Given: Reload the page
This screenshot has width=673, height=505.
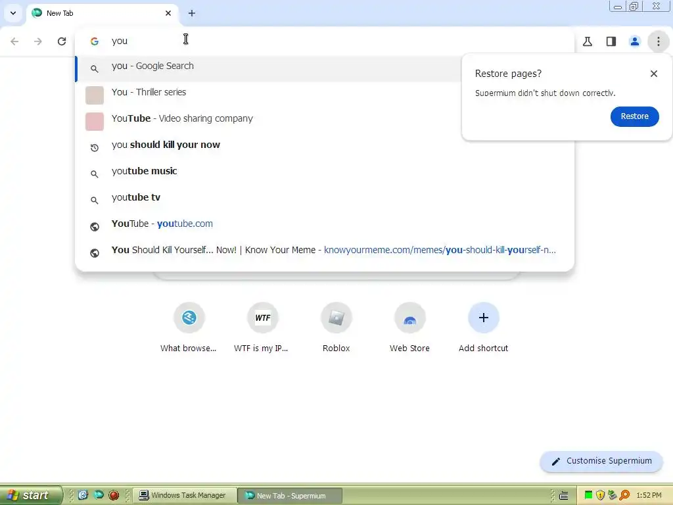Looking at the screenshot, I should [x=62, y=41].
